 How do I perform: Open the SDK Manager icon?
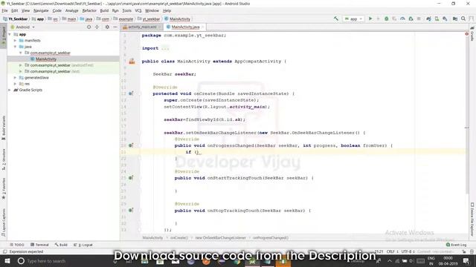tap(445, 19)
